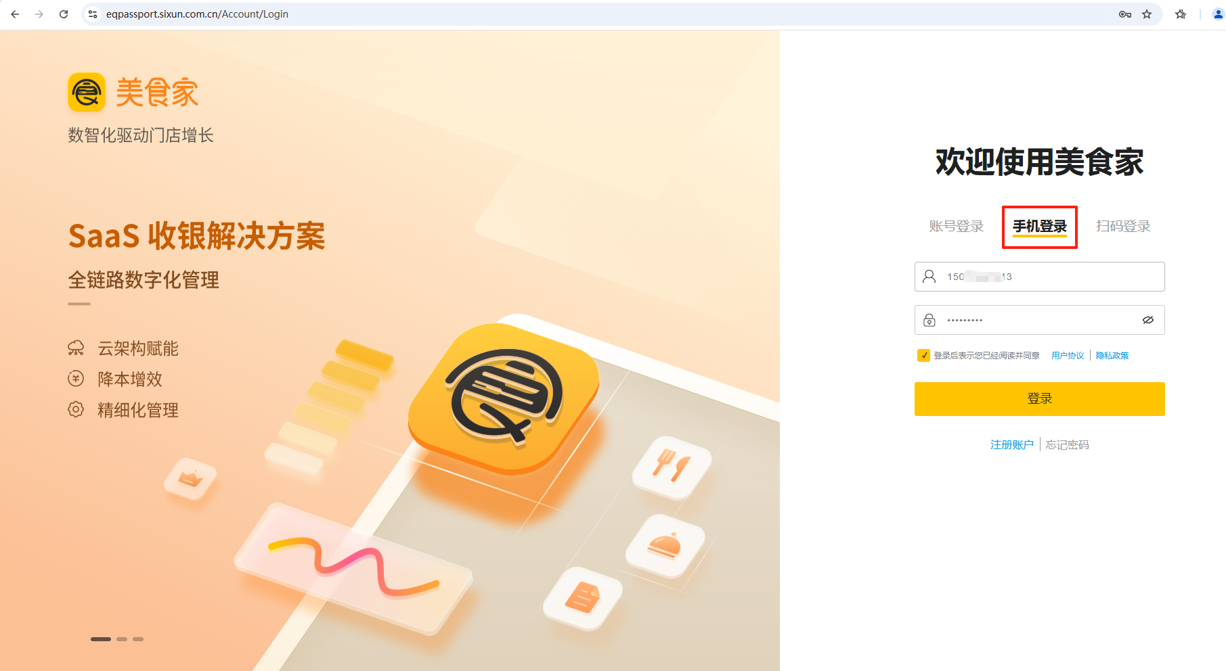Switch to 账号登录 tab
Screen dimensions: 1226x671
[956, 227]
